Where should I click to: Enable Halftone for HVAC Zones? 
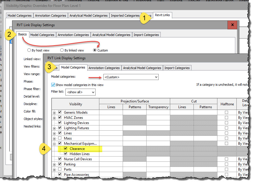click(x=226, y=117)
